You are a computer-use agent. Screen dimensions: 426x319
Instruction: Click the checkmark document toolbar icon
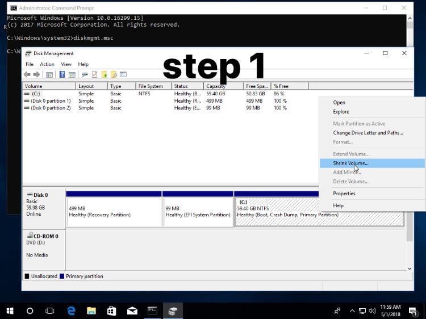[x=94, y=74]
